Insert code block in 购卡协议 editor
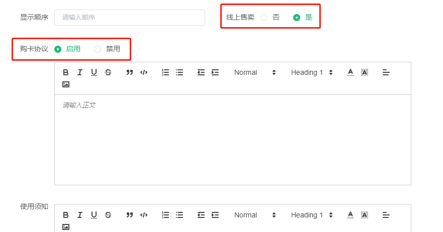 144,72
